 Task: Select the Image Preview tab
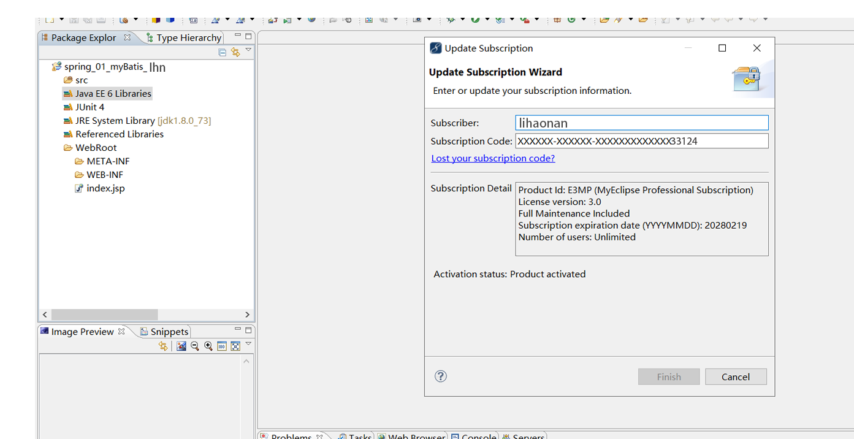[77, 332]
